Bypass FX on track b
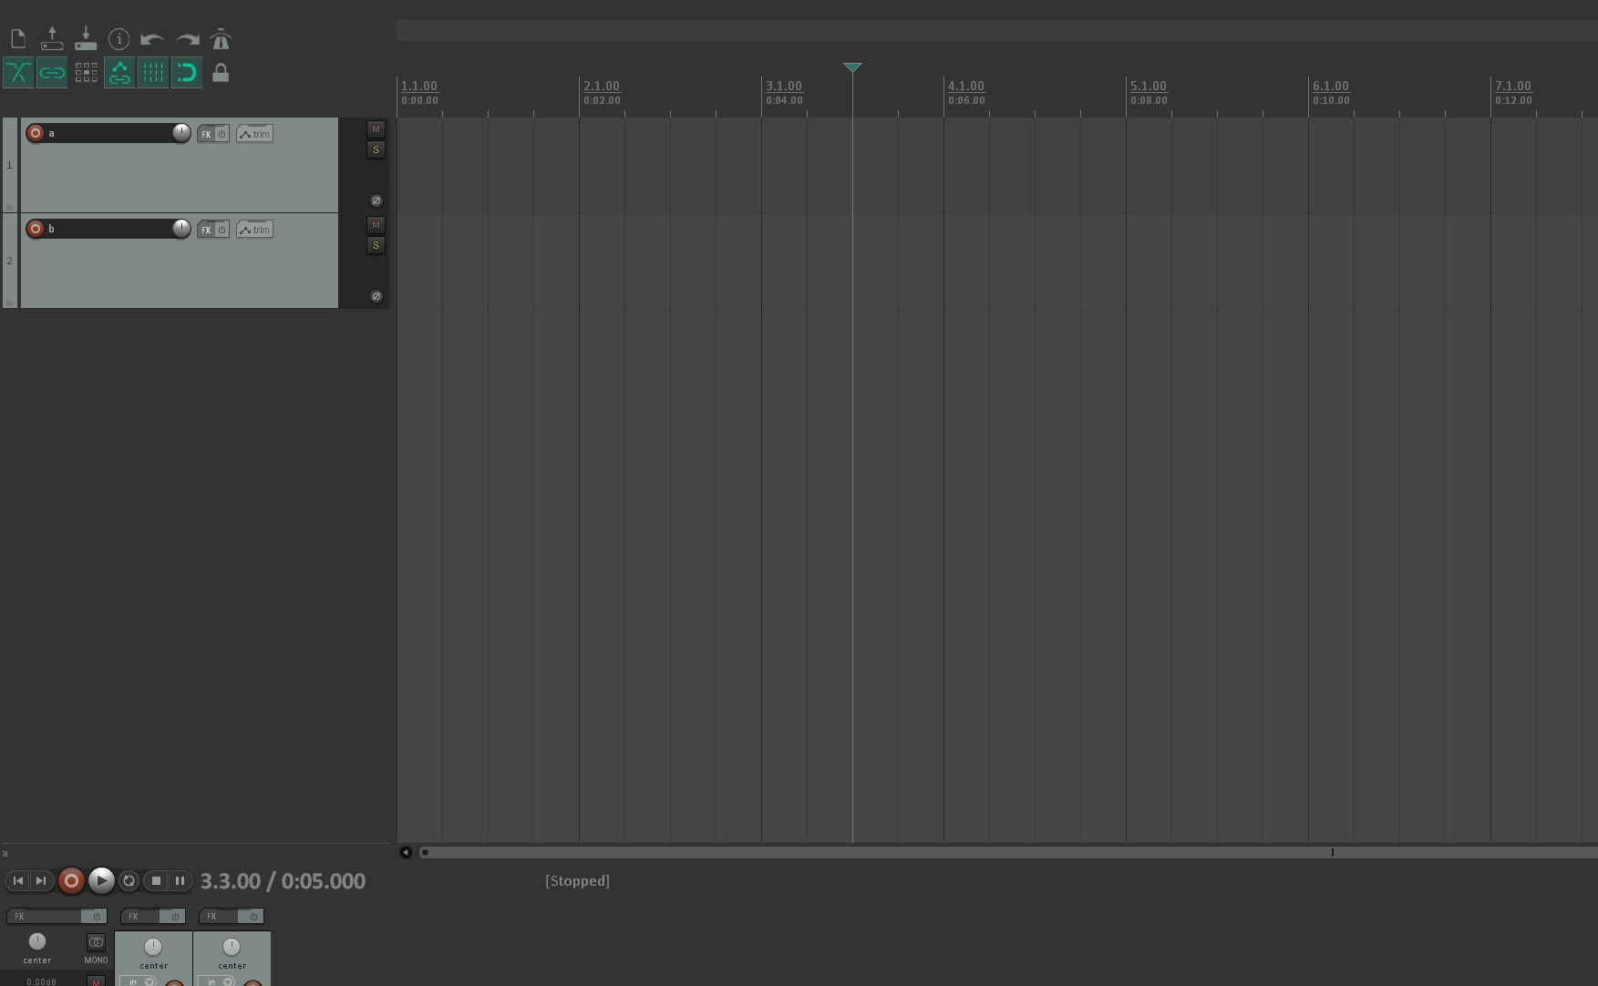 click(x=222, y=230)
